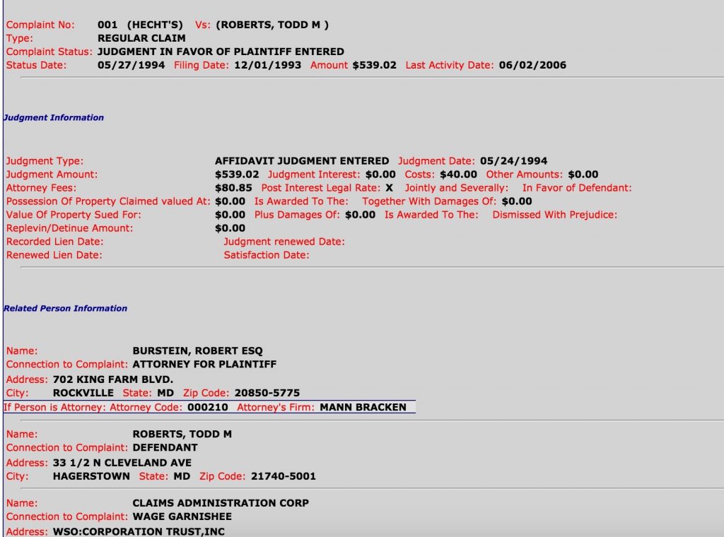Click the "Renewed Lien Date:" label
Screen dimensions: 724x537
(54, 254)
